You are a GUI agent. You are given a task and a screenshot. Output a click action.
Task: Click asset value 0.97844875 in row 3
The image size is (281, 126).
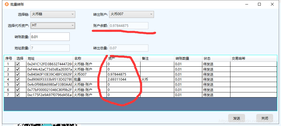(x=123, y=74)
